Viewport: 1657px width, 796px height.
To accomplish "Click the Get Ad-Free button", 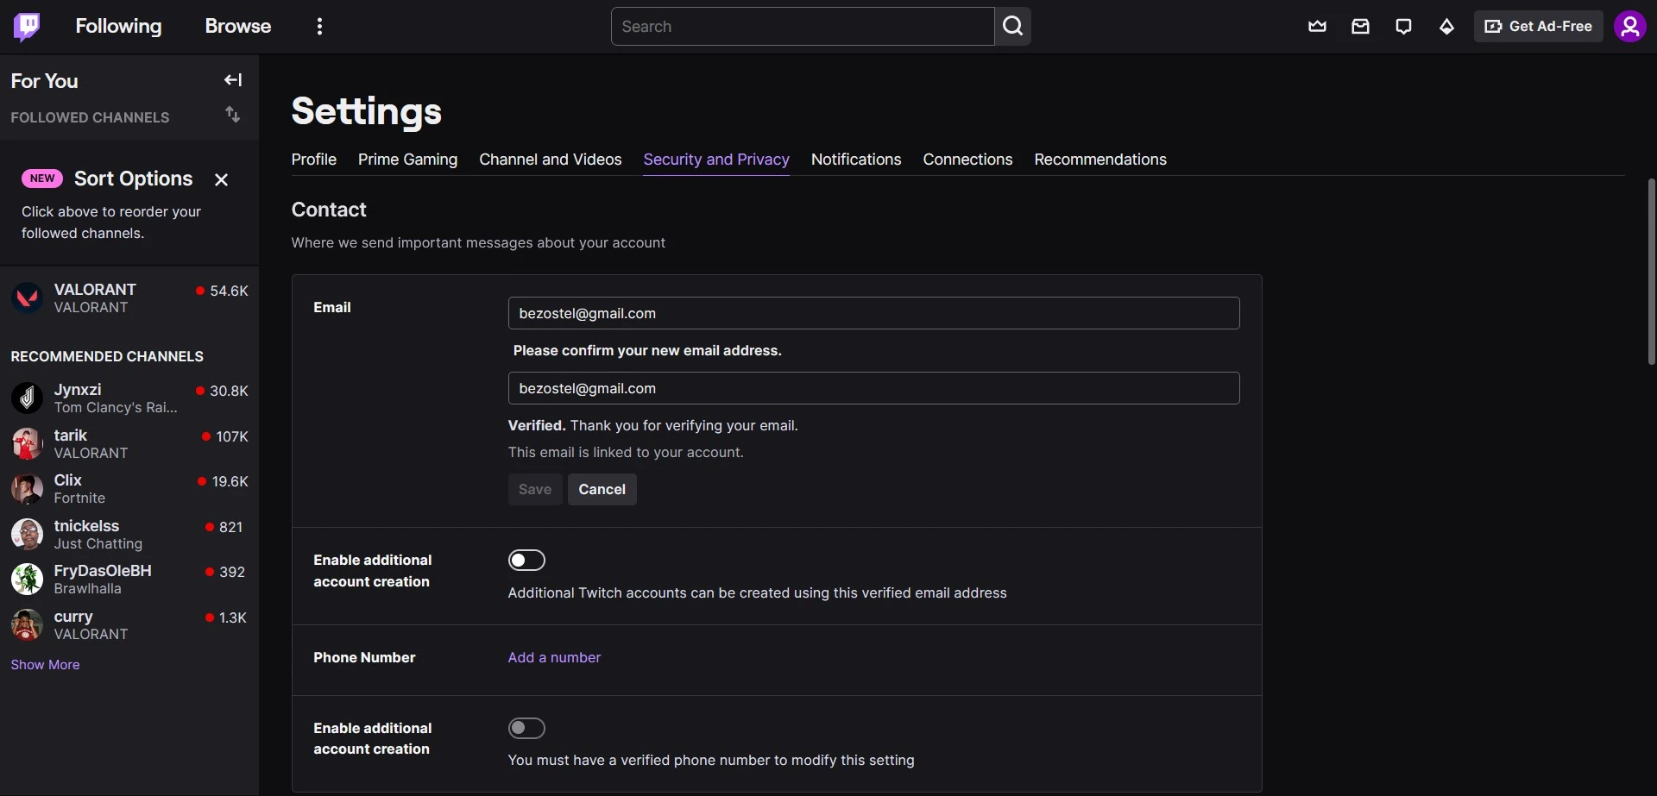I will pos(1539,27).
